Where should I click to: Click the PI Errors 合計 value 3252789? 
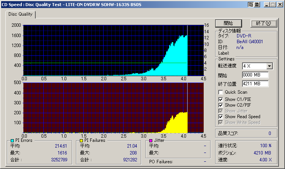(x=59, y=160)
